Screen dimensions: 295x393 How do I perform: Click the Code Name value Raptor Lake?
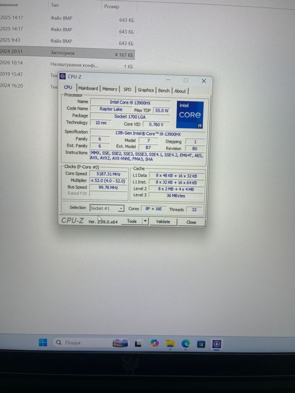111,109
